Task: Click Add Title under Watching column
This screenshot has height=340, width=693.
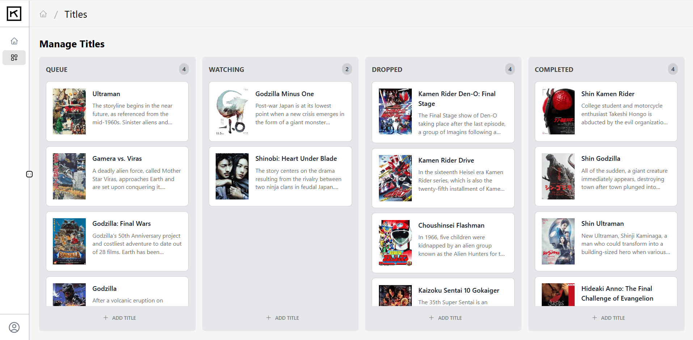Action: [283, 318]
